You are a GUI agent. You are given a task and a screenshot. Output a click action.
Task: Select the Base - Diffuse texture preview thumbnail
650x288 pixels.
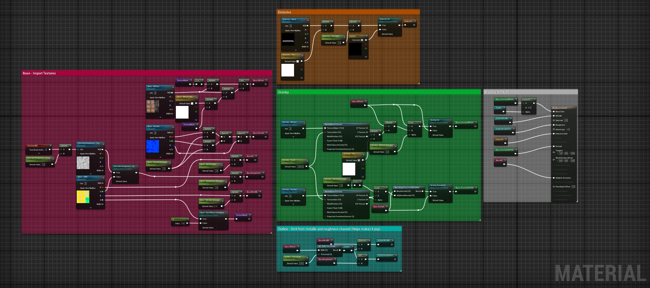click(153, 107)
